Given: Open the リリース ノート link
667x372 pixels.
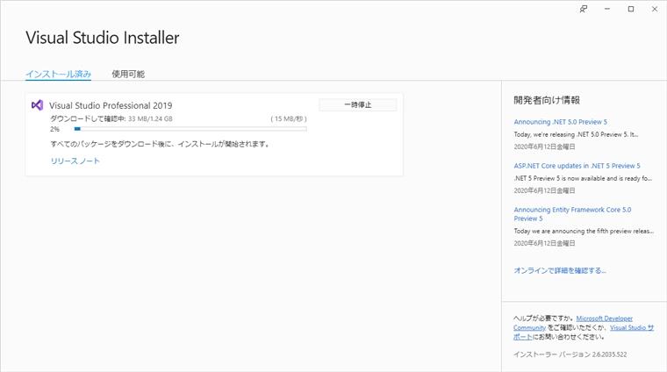Looking at the screenshot, I should tap(75, 161).
